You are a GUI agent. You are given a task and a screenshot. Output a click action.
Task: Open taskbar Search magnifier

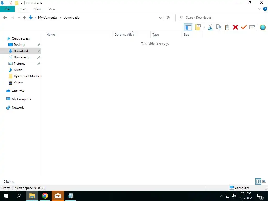coord(19,196)
